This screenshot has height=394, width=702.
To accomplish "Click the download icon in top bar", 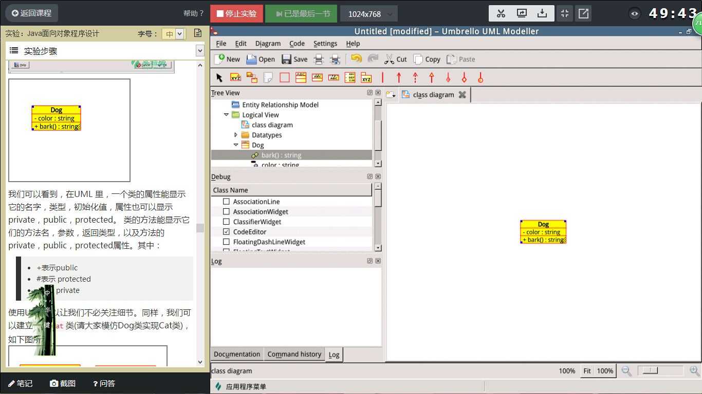I will [542, 14].
